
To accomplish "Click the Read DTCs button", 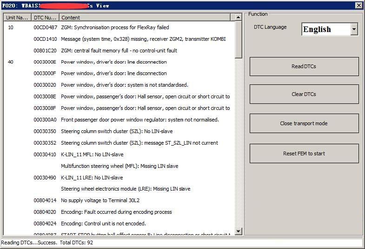I will coord(304,66).
